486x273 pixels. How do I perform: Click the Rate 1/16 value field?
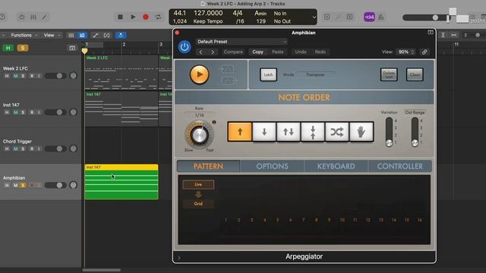click(x=199, y=115)
